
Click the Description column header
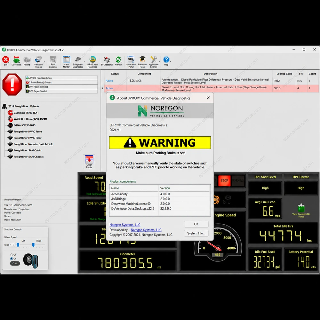click(x=210, y=74)
